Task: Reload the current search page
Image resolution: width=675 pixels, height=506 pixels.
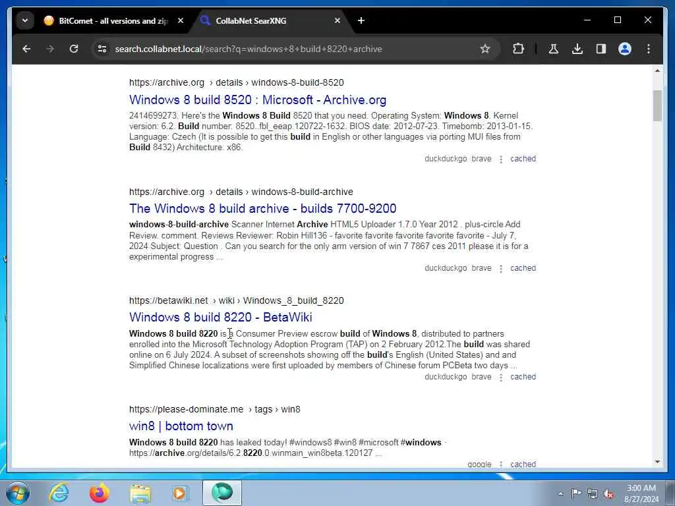Action: [x=74, y=49]
